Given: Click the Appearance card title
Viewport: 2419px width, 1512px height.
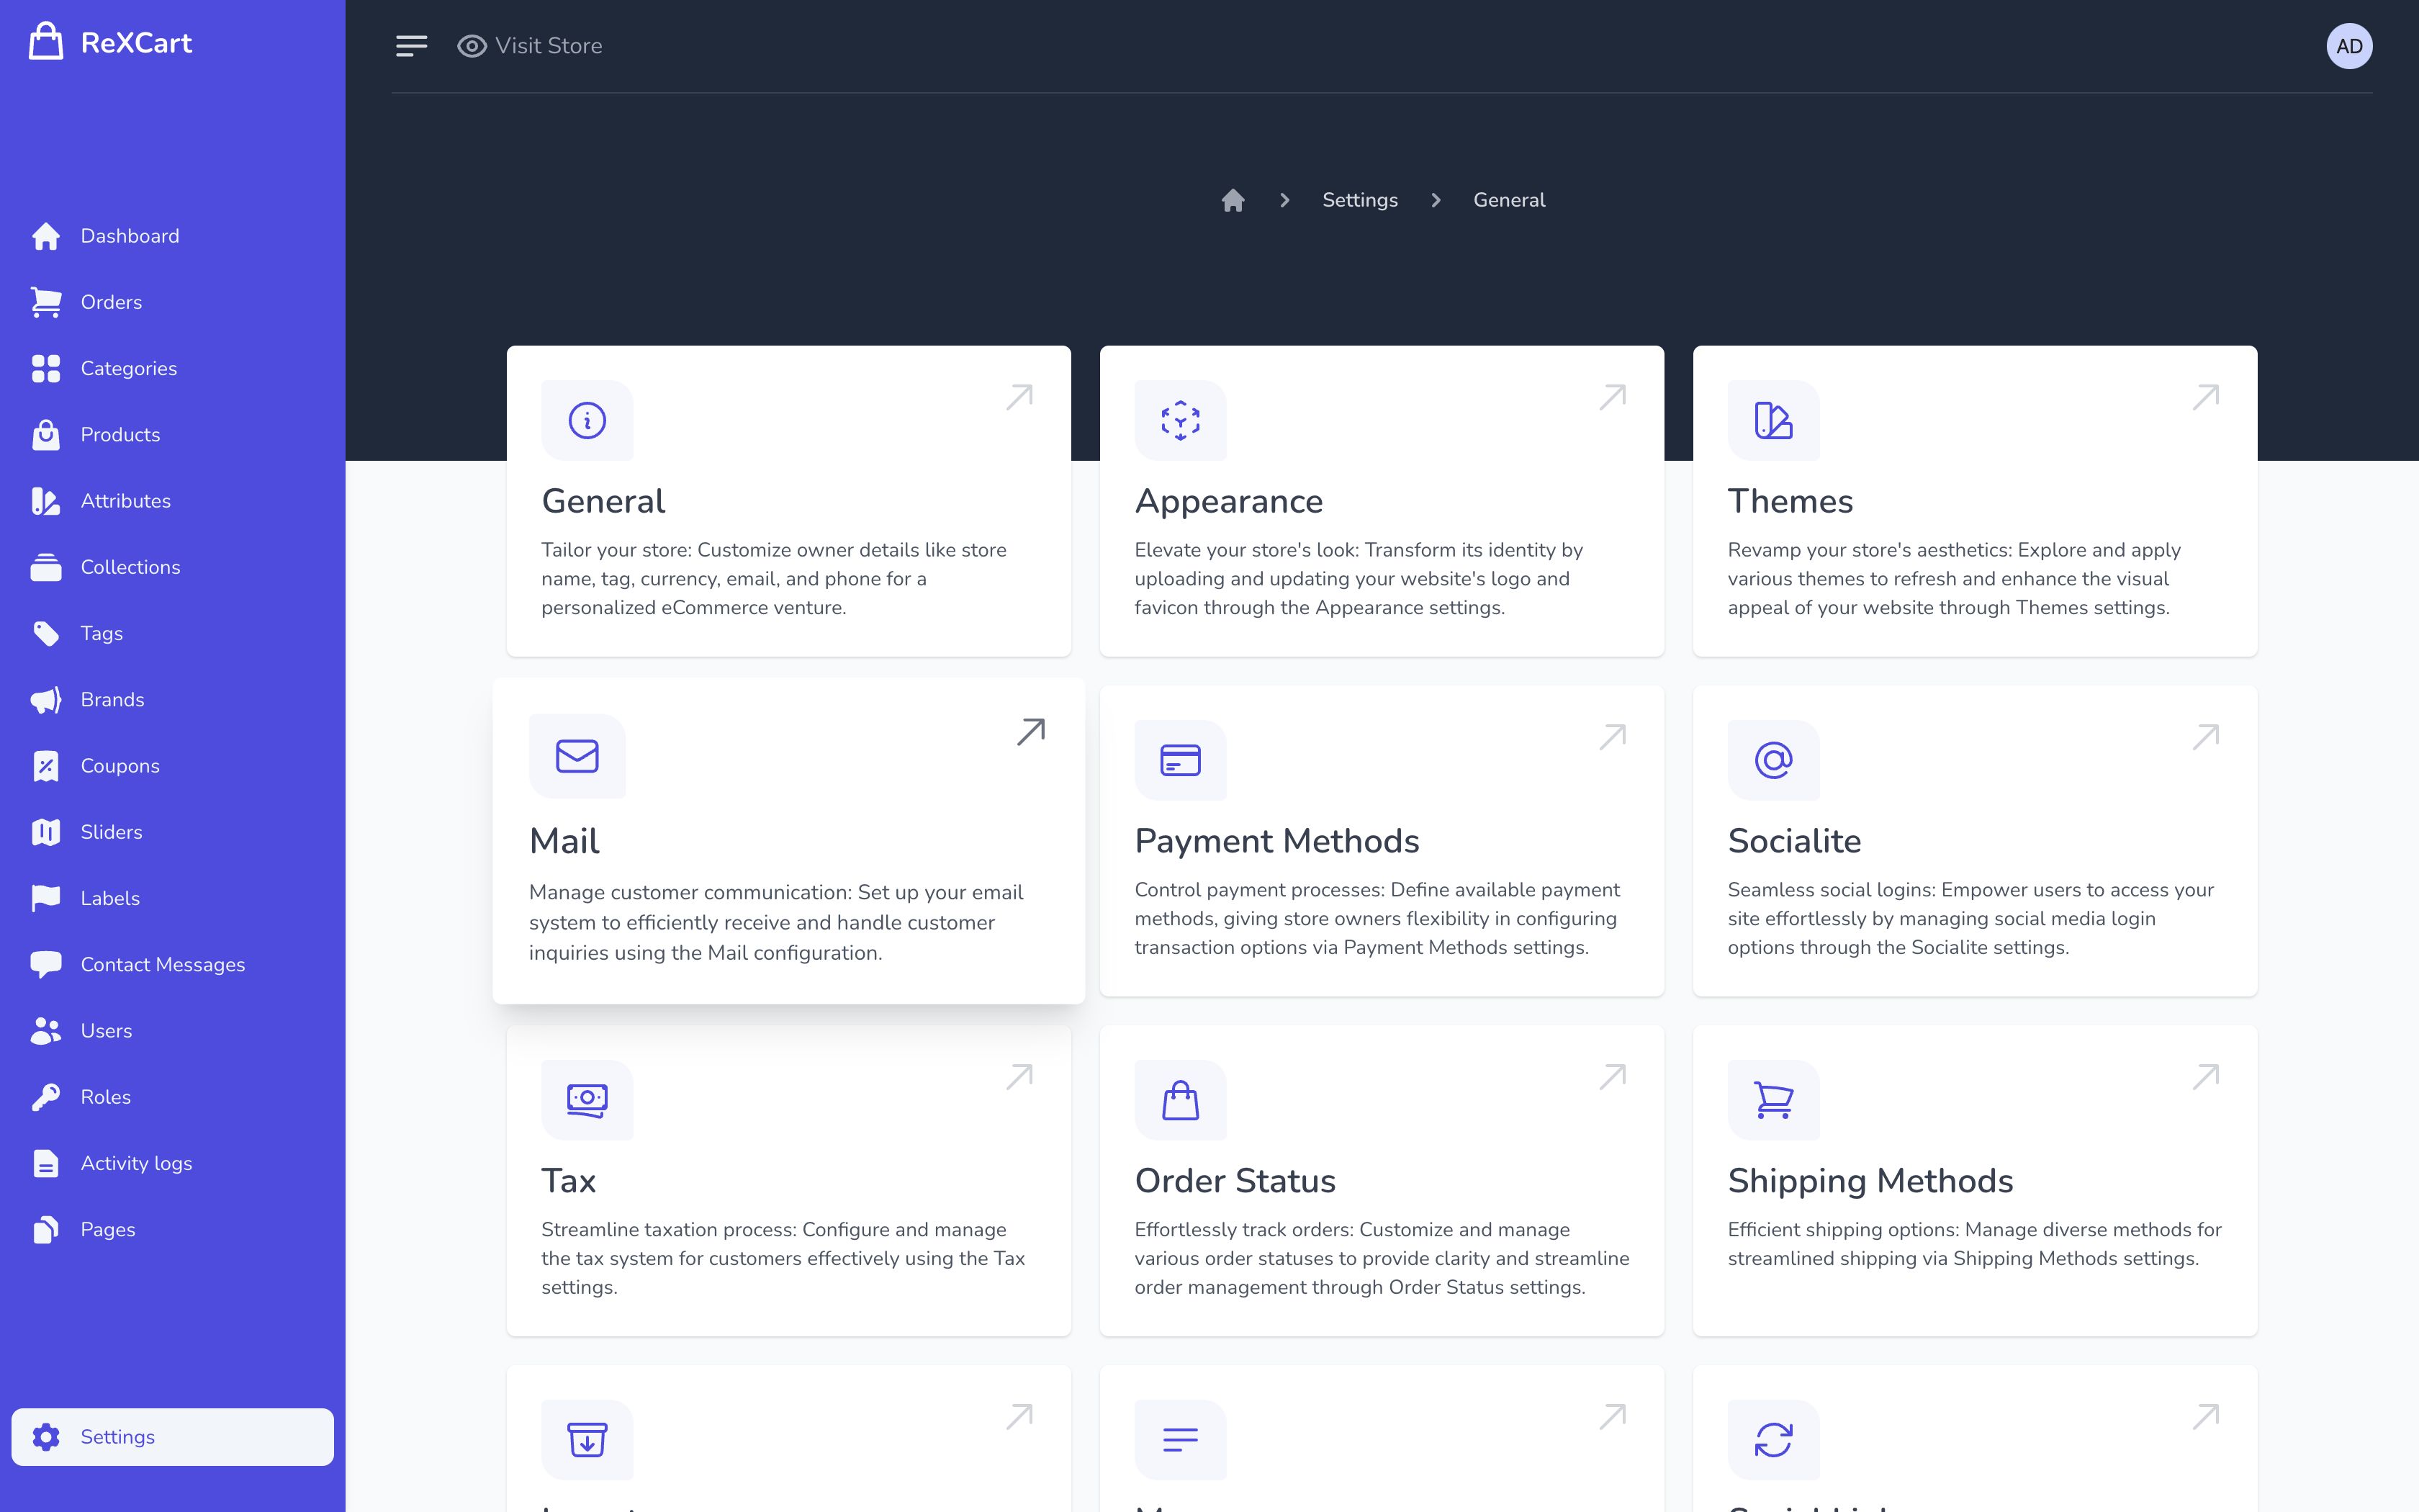Looking at the screenshot, I should [1228, 501].
